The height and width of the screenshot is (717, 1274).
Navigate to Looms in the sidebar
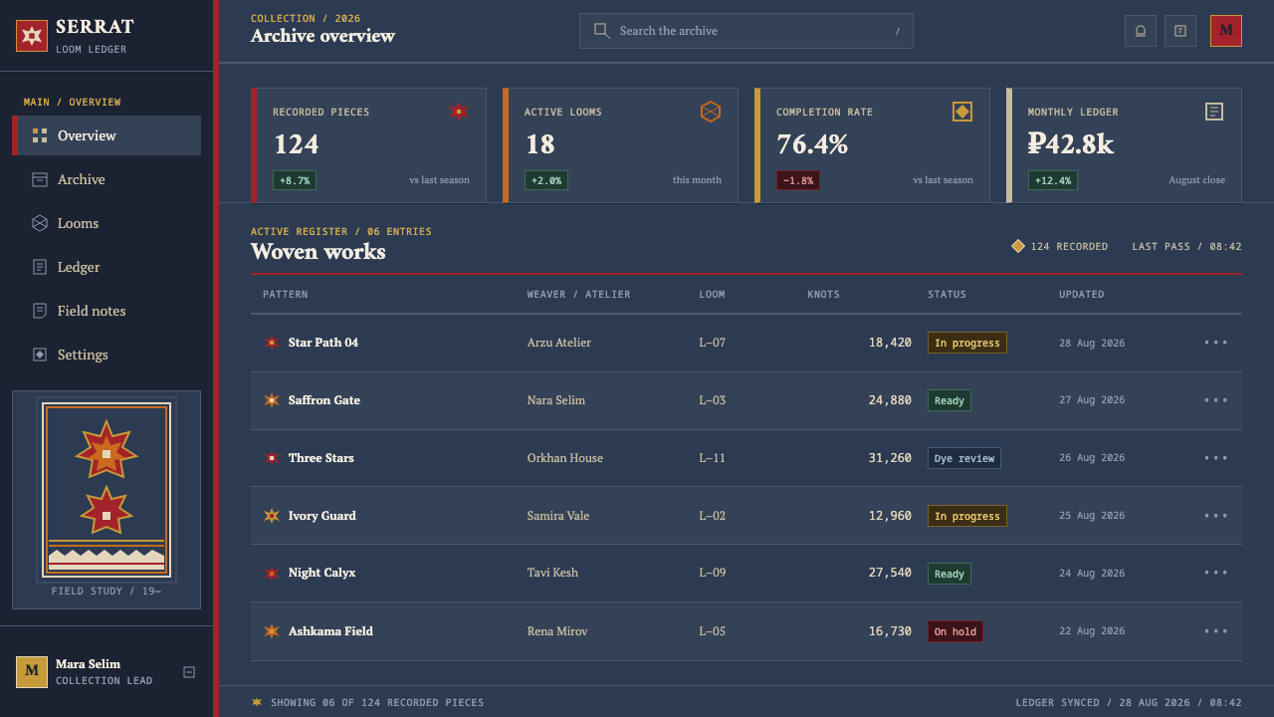click(x=107, y=223)
